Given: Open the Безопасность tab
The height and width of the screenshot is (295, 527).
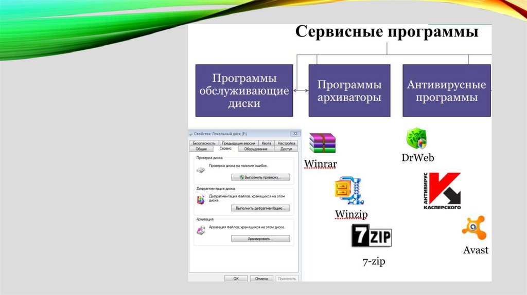Looking at the screenshot, I should tap(204, 143).
